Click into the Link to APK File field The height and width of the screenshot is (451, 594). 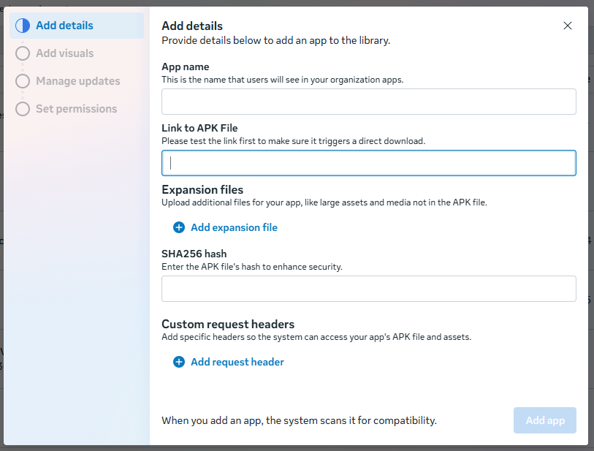click(368, 163)
